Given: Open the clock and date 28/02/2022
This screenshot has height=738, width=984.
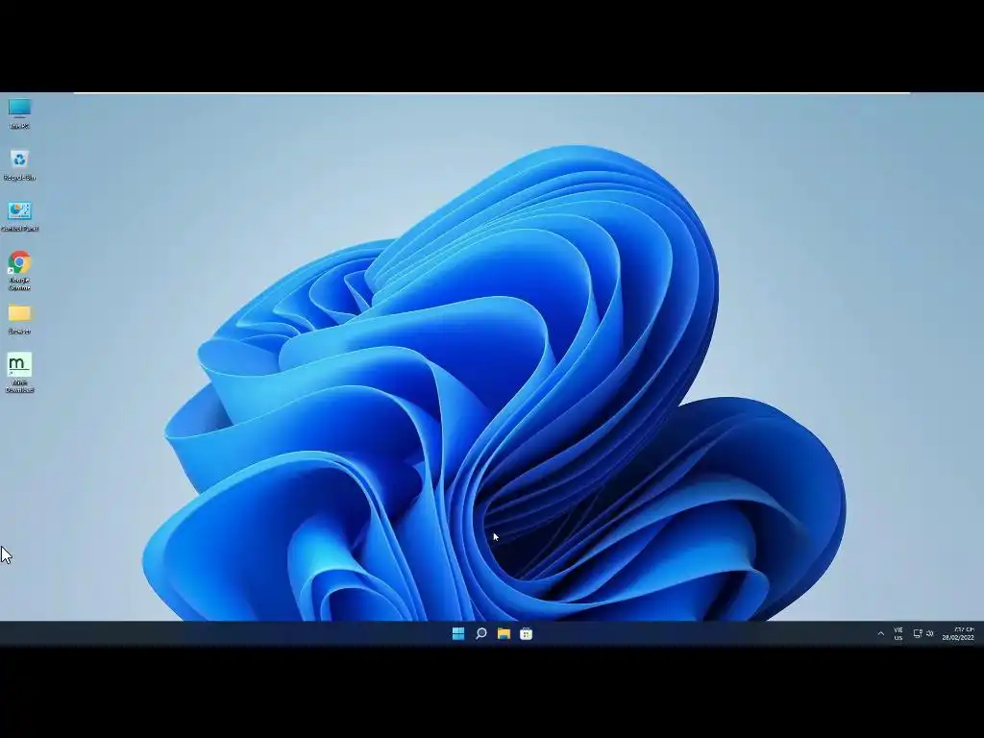Looking at the screenshot, I should 958,634.
